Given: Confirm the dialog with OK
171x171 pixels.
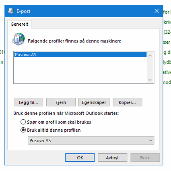Looking at the screenshot, I should [80, 158].
